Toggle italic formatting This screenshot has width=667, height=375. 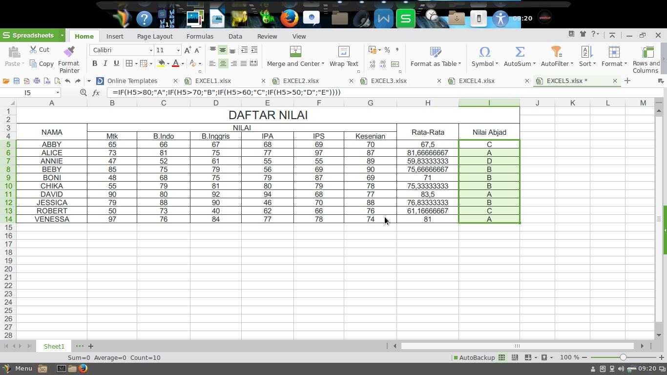click(104, 63)
